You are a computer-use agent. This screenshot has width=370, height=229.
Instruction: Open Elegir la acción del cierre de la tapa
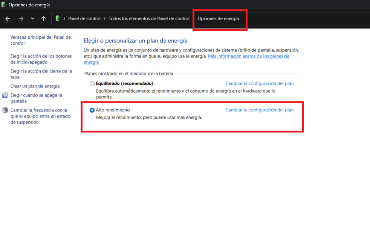point(41,74)
